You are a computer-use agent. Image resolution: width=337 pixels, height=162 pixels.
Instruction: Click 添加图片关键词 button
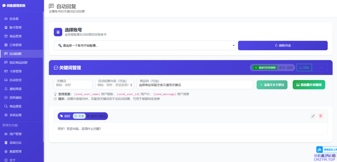309,85
